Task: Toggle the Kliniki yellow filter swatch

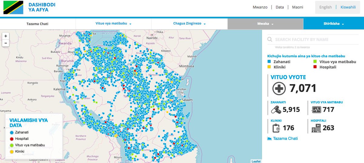Action: 269,67
